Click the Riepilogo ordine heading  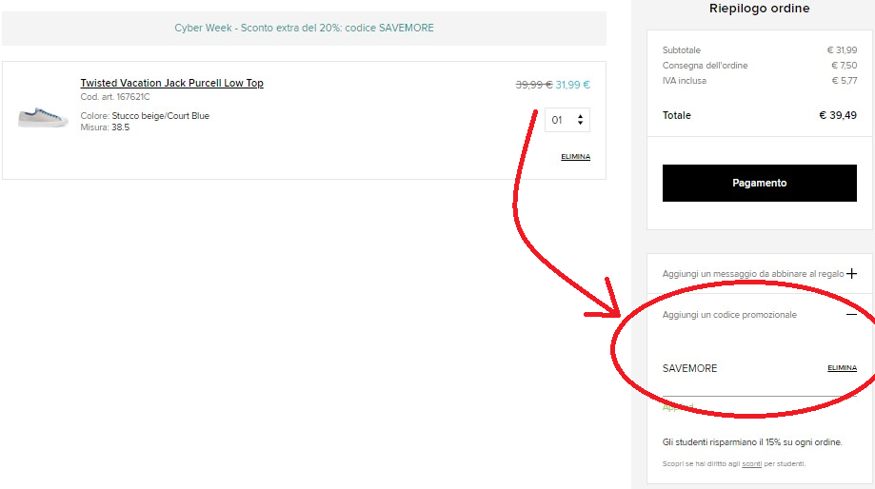[759, 9]
